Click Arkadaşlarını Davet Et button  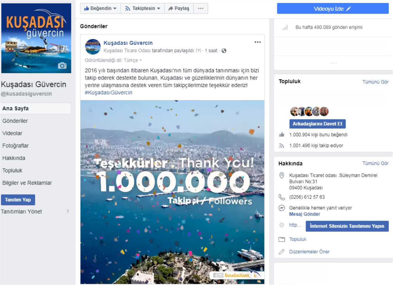[317, 124]
